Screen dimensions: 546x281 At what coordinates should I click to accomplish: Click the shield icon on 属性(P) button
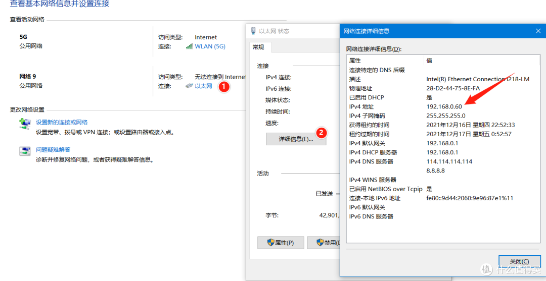click(x=270, y=243)
